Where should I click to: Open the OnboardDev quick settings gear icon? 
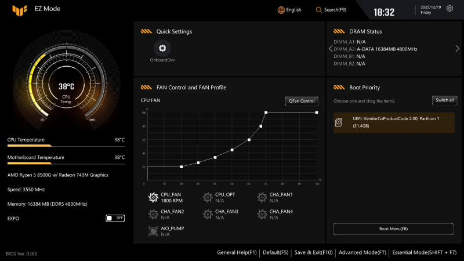(x=162, y=48)
